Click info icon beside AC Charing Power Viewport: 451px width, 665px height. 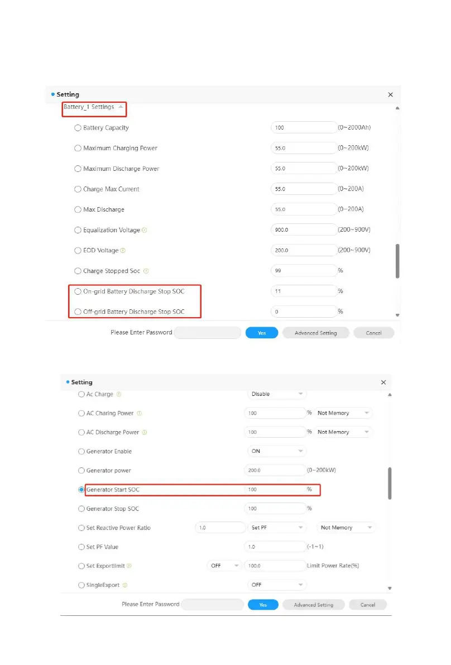tap(140, 414)
